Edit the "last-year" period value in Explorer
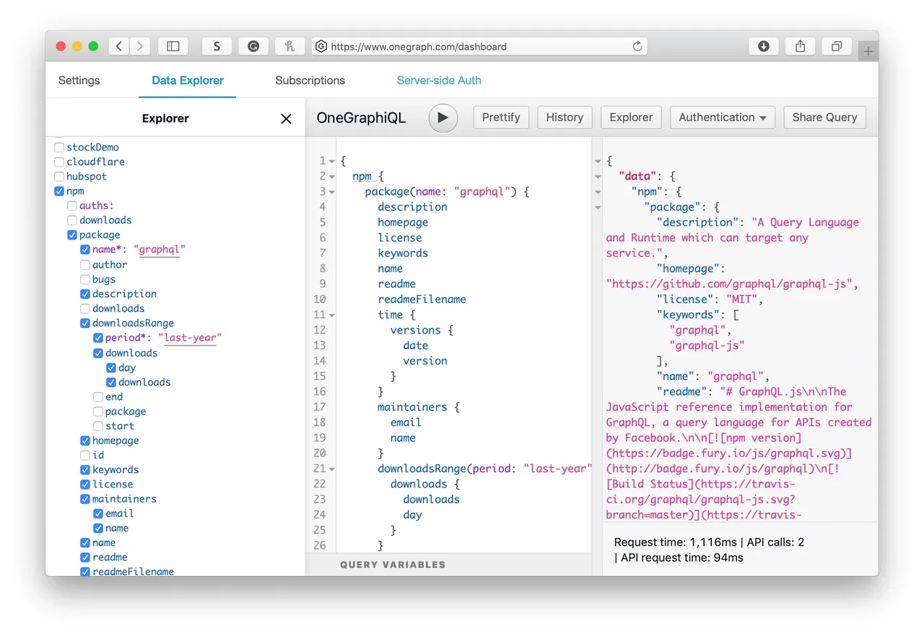924x636 pixels. point(190,338)
